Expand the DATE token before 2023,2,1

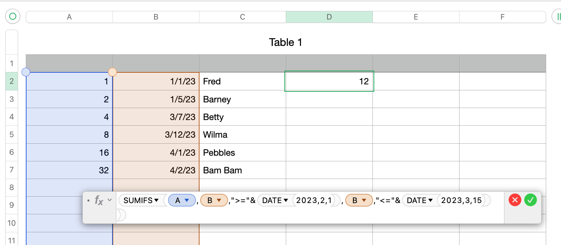[x=286, y=201]
